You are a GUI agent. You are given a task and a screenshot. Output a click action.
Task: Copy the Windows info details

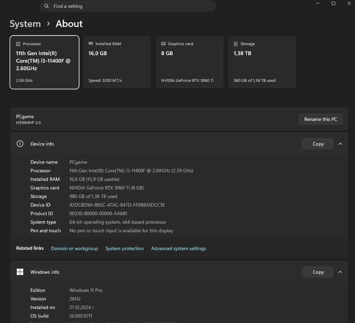coord(318,272)
